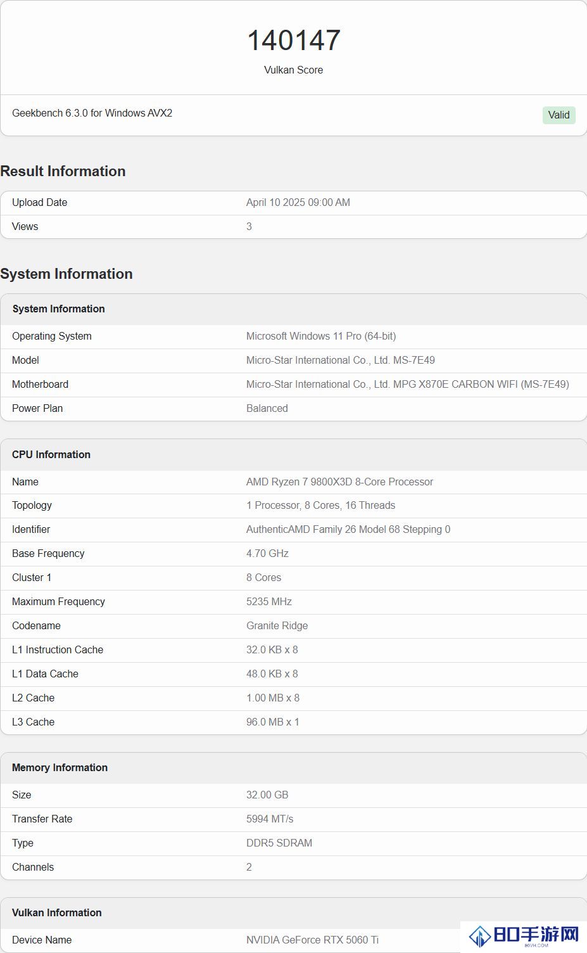
Task: Click the Identifier row label
Action: [x=31, y=529]
